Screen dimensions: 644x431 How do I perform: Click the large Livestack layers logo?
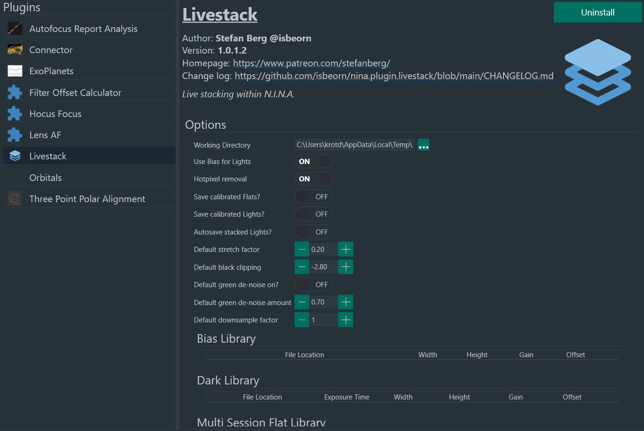pyautogui.click(x=597, y=72)
